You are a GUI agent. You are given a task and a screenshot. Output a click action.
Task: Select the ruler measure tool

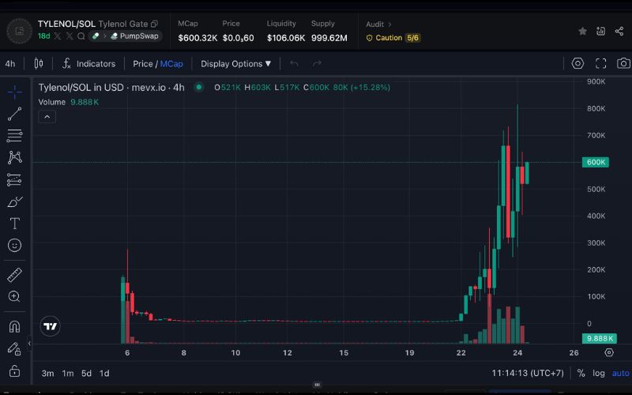14,275
